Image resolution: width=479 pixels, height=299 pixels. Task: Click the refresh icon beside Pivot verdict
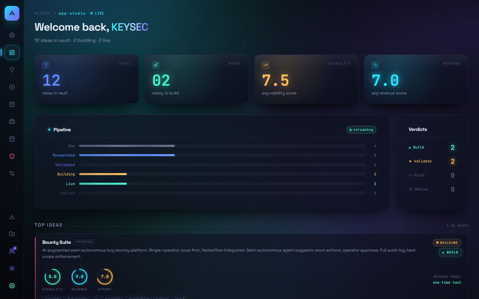pos(410,175)
